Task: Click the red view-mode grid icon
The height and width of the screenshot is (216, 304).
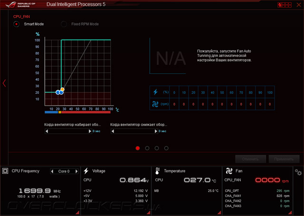Action: pyautogui.click(x=285, y=5)
